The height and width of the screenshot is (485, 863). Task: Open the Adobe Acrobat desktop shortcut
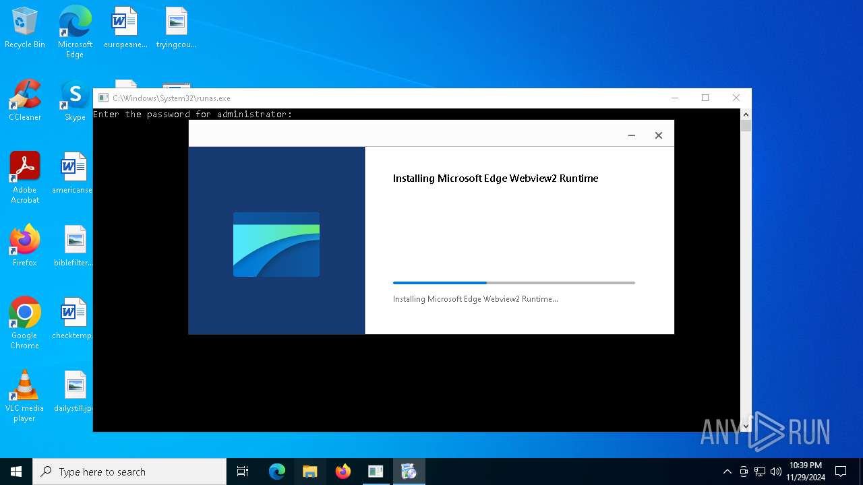(25, 178)
